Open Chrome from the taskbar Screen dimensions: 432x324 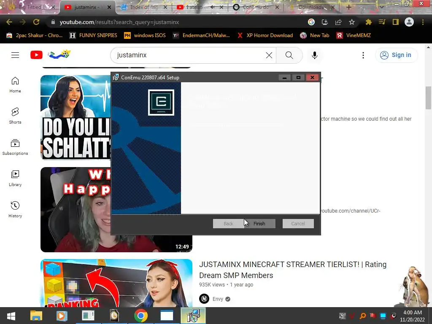pyautogui.click(x=141, y=316)
